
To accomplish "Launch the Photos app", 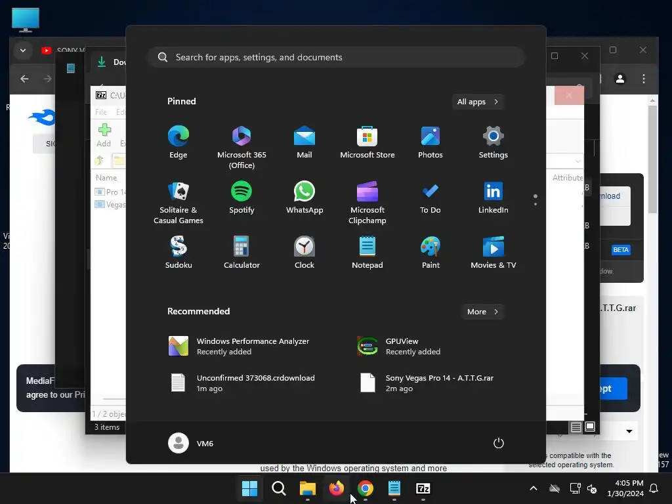I will [430, 142].
